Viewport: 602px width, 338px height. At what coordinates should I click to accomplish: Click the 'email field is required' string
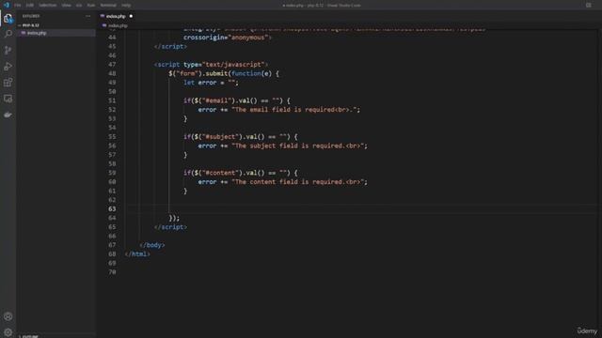click(294, 110)
